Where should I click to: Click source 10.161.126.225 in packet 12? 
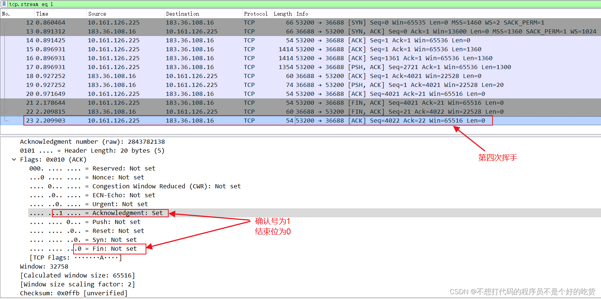(x=114, y=23)
